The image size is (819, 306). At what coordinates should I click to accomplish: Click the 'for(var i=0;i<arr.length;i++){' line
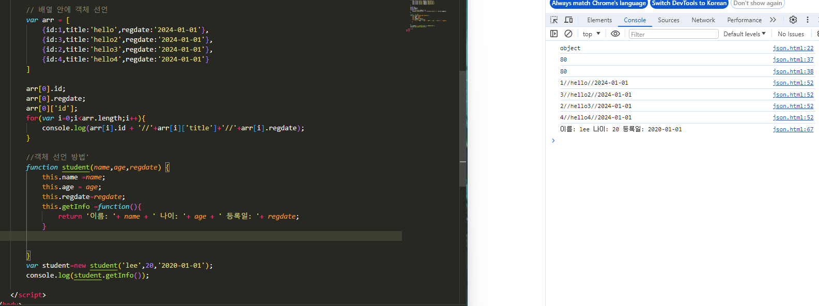(86, 118)
